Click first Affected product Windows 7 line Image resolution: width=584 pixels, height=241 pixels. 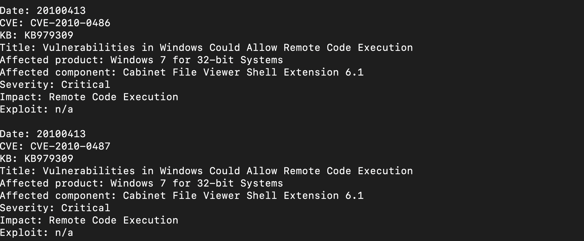141,60
